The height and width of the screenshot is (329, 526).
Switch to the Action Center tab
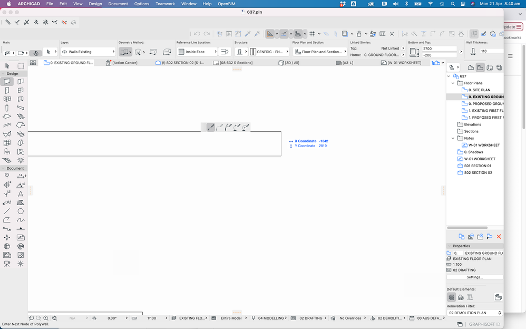tap(122, 63)
